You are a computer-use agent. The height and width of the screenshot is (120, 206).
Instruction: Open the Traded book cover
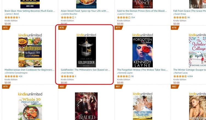click(86, 106)
